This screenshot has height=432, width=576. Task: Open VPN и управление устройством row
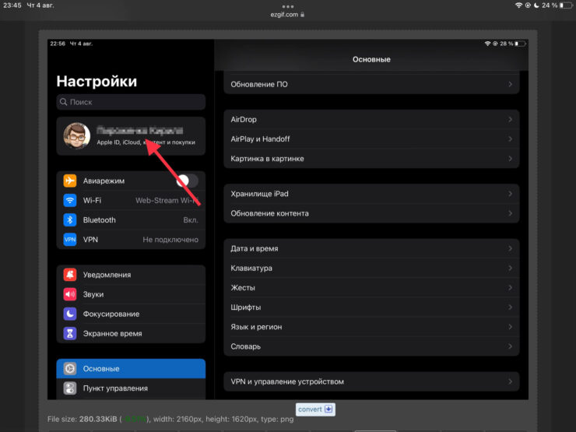pyautogui.click(x=371, y=382)
